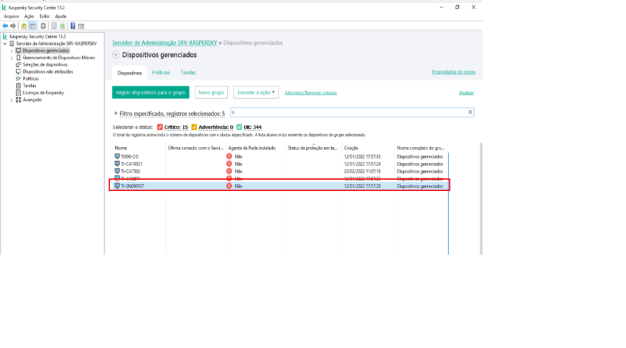The height and width of the screenshot is (348, 626).
Task: Click the Novo grupo button
Action: (211, 92)
